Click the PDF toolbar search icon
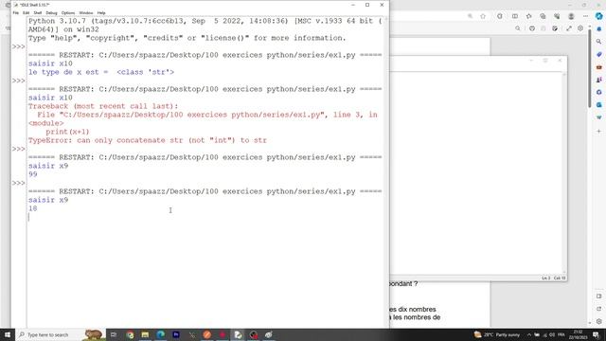The image size is (606, 341). pyautogui.click(x=518, y=28)
